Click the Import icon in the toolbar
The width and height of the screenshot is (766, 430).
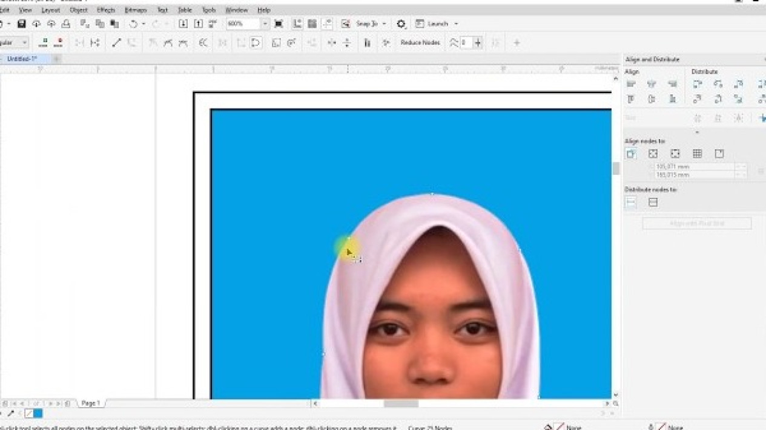[183, 24]
